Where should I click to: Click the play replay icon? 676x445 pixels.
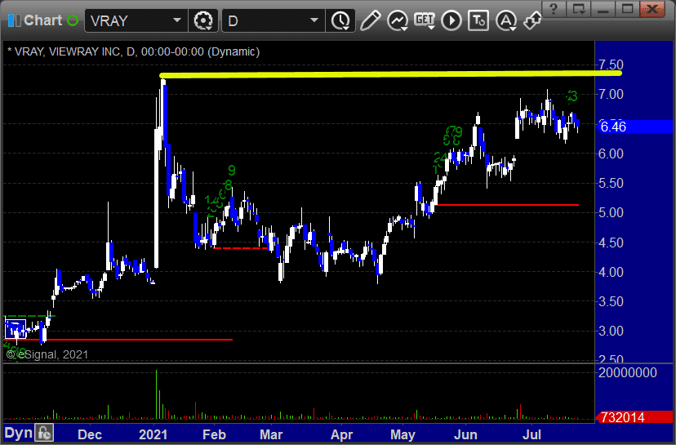[451, 20]
